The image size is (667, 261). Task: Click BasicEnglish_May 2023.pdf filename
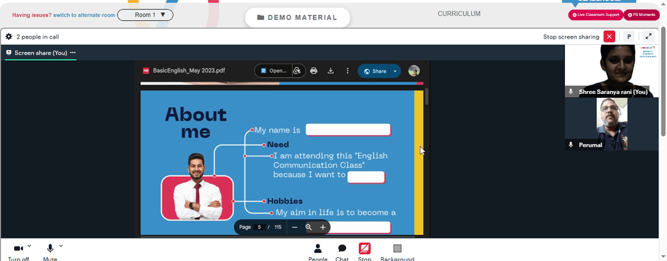(189, 71)
